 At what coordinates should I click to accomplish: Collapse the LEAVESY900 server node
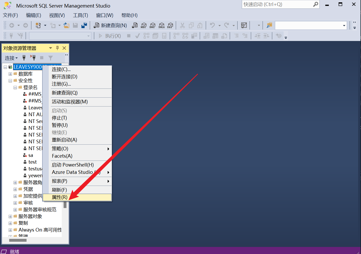point(5,67)
